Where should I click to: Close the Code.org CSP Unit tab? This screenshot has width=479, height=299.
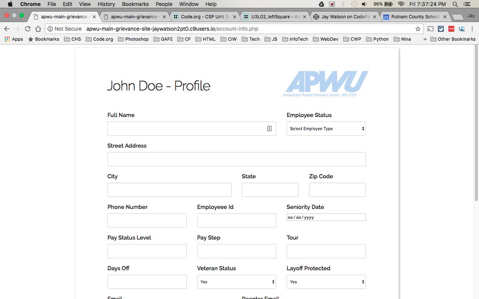point(234,17)
